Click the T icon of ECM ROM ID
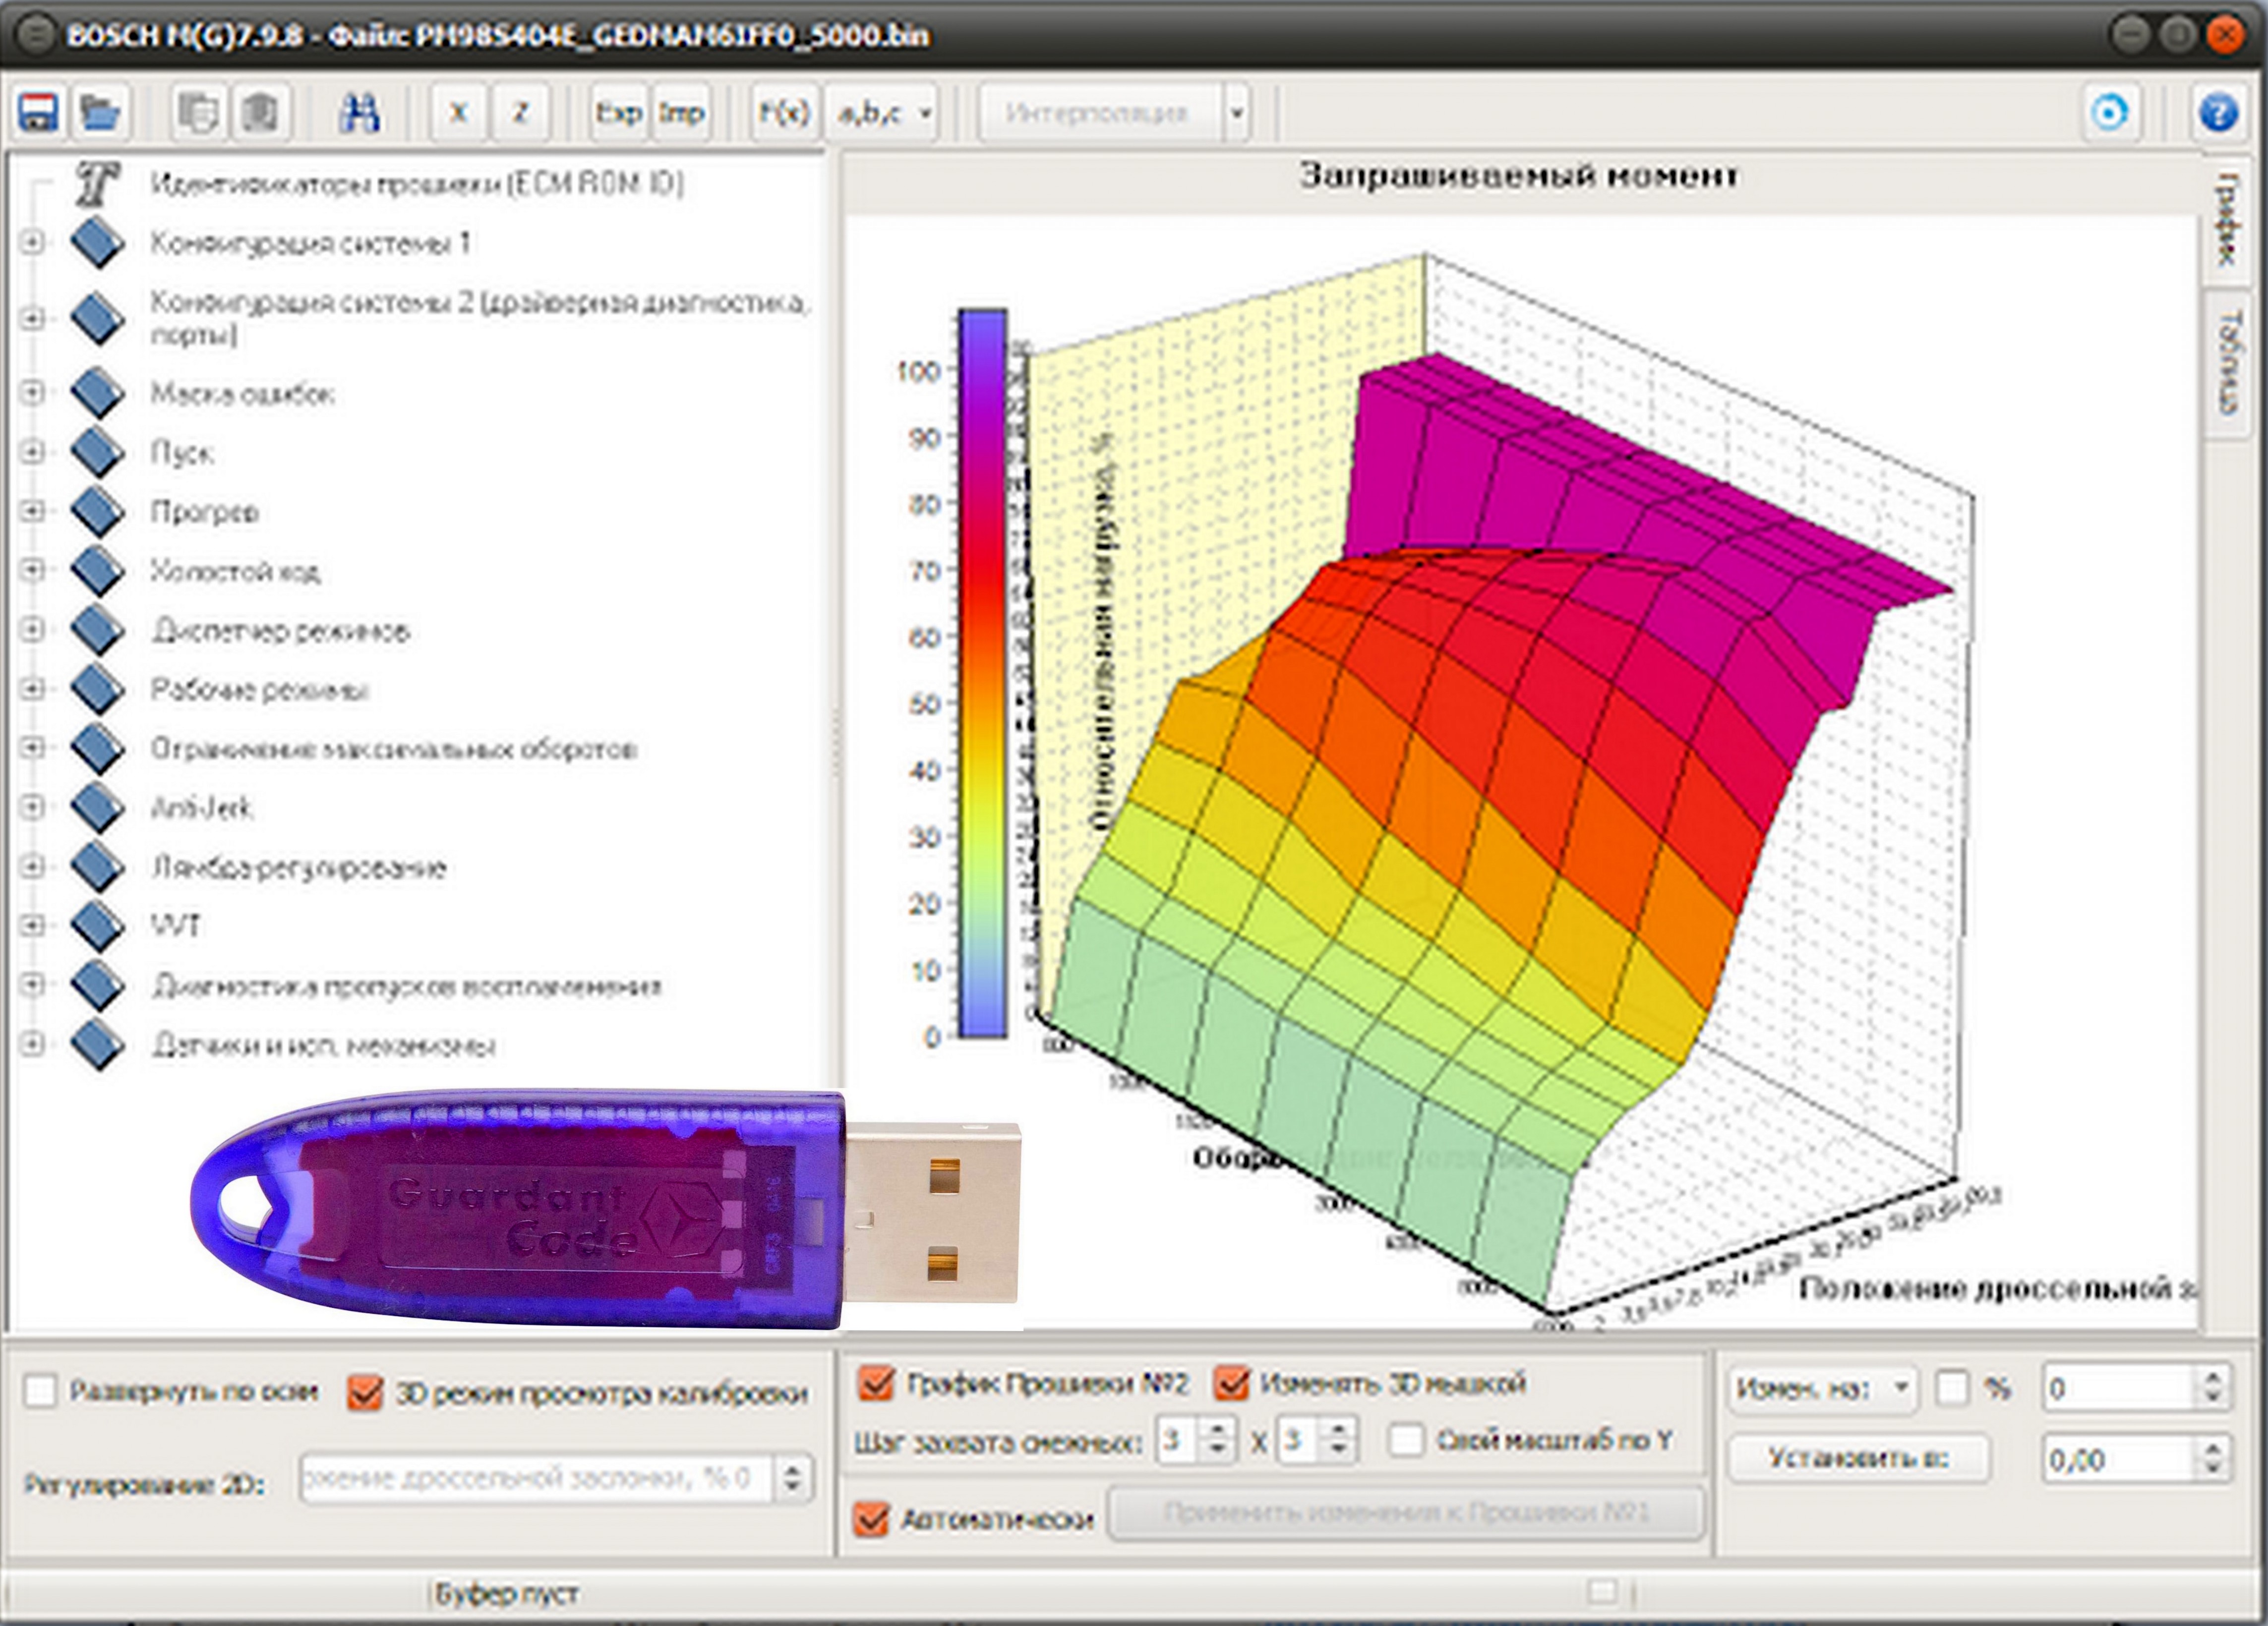The height and width of the screenshot is (1626, 2268). click(x=98, y=184)
